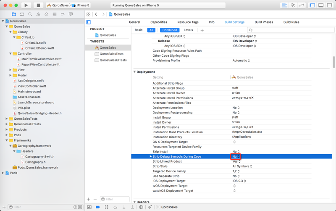The image size is (336, 211).
Task: Stop the running app
Action: 38,5
